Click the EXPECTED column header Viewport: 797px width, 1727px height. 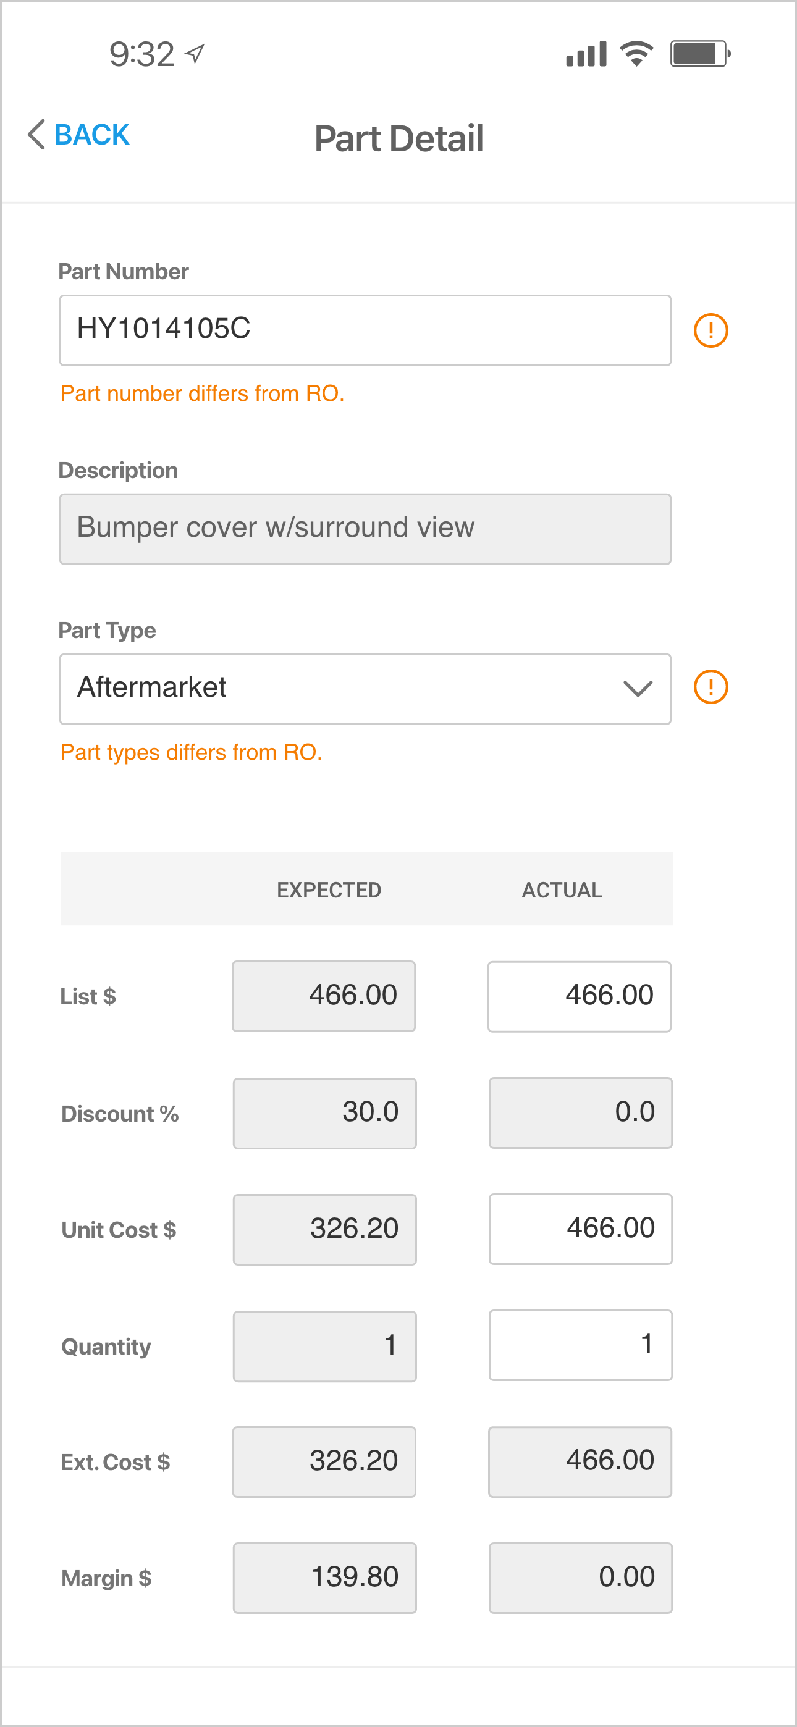point(329,889)
